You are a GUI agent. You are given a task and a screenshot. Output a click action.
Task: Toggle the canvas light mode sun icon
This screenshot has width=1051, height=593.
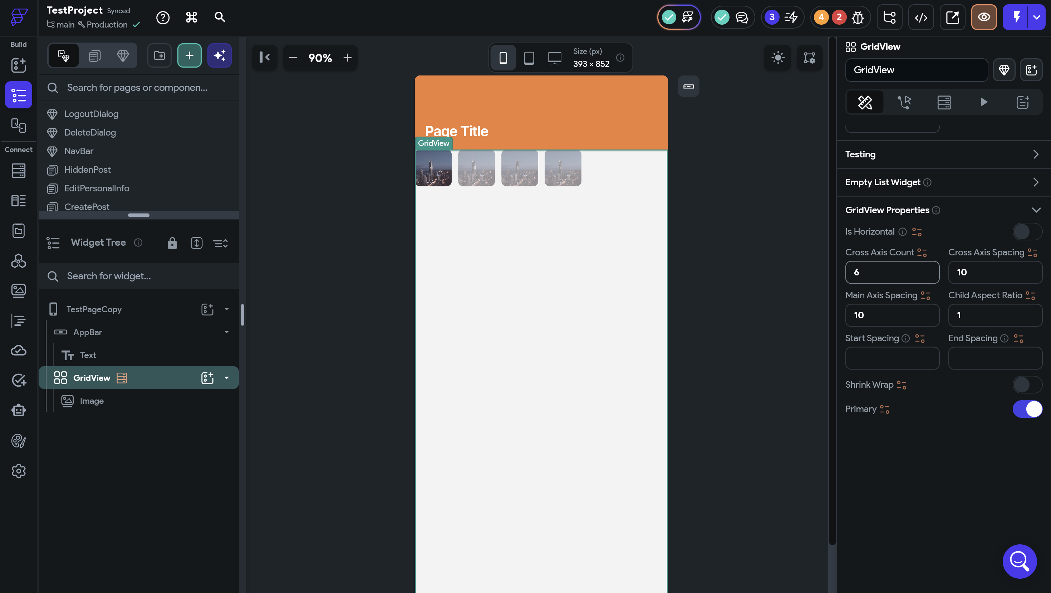click(778, 58)
